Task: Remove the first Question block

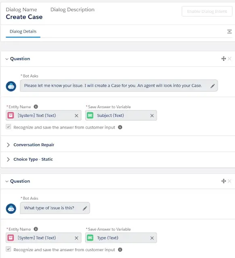Action: pos(229,58)
